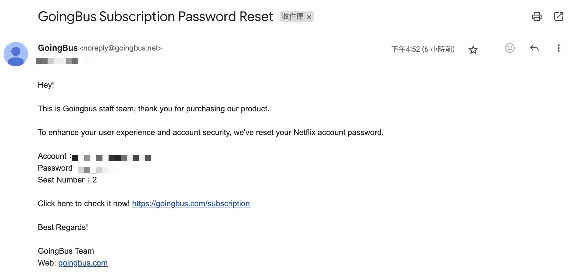Click the Netflix account password reset sentence

click(x=210, y=132)
